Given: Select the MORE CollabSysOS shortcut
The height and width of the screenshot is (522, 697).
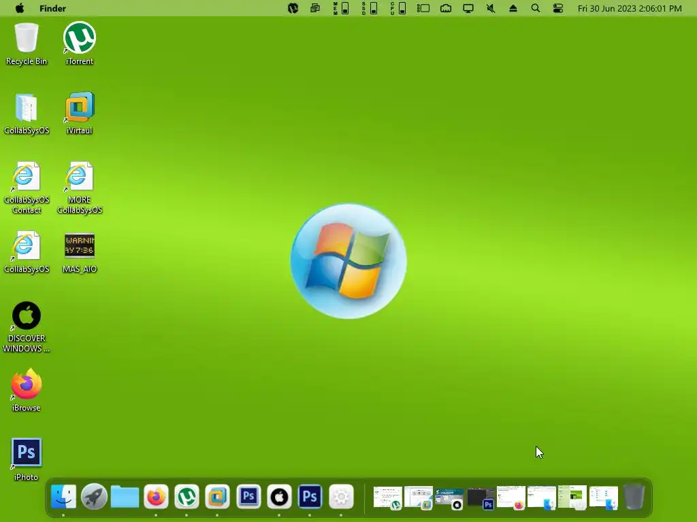Looking at the screenshot, I should pyautogui.click(x=79, y=188).
